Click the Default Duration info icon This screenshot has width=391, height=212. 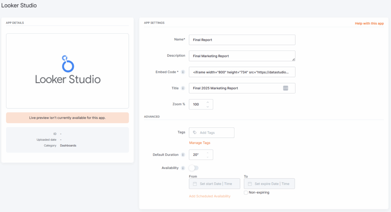(183, 155)
